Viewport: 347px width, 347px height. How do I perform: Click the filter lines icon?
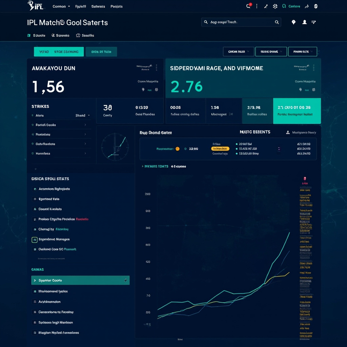[x=313, y=22]
